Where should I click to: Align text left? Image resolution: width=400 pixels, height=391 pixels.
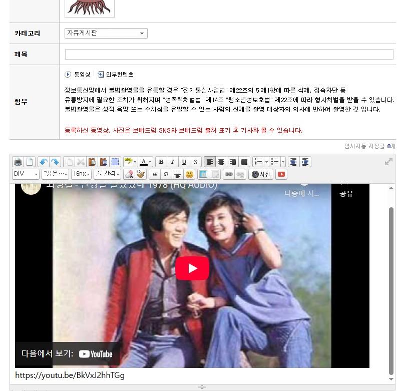pyautogui.click(x=209, y=162)
